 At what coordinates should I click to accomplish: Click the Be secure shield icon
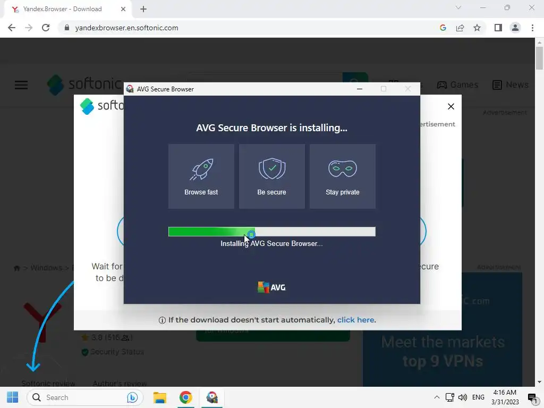(272, 168)
